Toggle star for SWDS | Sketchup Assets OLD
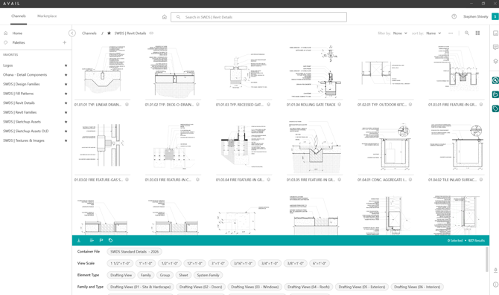This screenshot has width=499, height=295. pyautogui.click(x=66, y=131)
